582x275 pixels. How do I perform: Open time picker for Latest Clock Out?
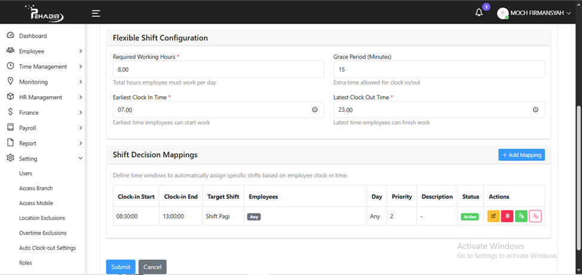535,109
